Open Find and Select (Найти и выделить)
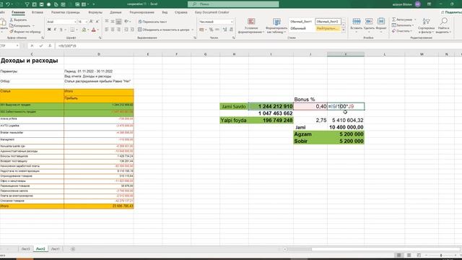Image resolution: width=462 pixels, height=260 pixels. point(443,25)
